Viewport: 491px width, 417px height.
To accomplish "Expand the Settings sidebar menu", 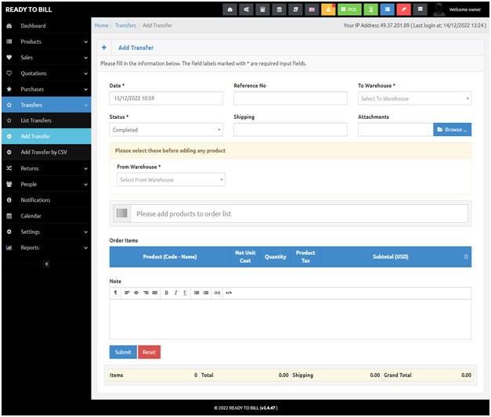I will pyautogui.click(x=46, y=232).
